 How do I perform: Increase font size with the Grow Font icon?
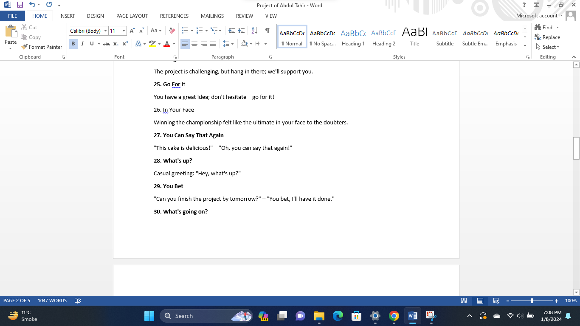tap(132, 31)
